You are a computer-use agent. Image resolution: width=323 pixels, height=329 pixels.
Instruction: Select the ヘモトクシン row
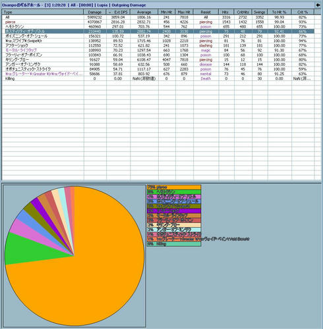pyautogui.click(x=158, y=26)
